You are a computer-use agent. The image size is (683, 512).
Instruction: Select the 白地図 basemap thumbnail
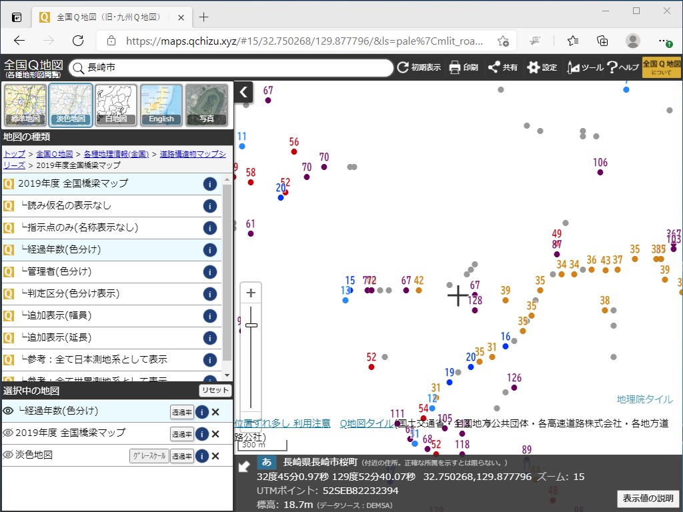point(116,104)
